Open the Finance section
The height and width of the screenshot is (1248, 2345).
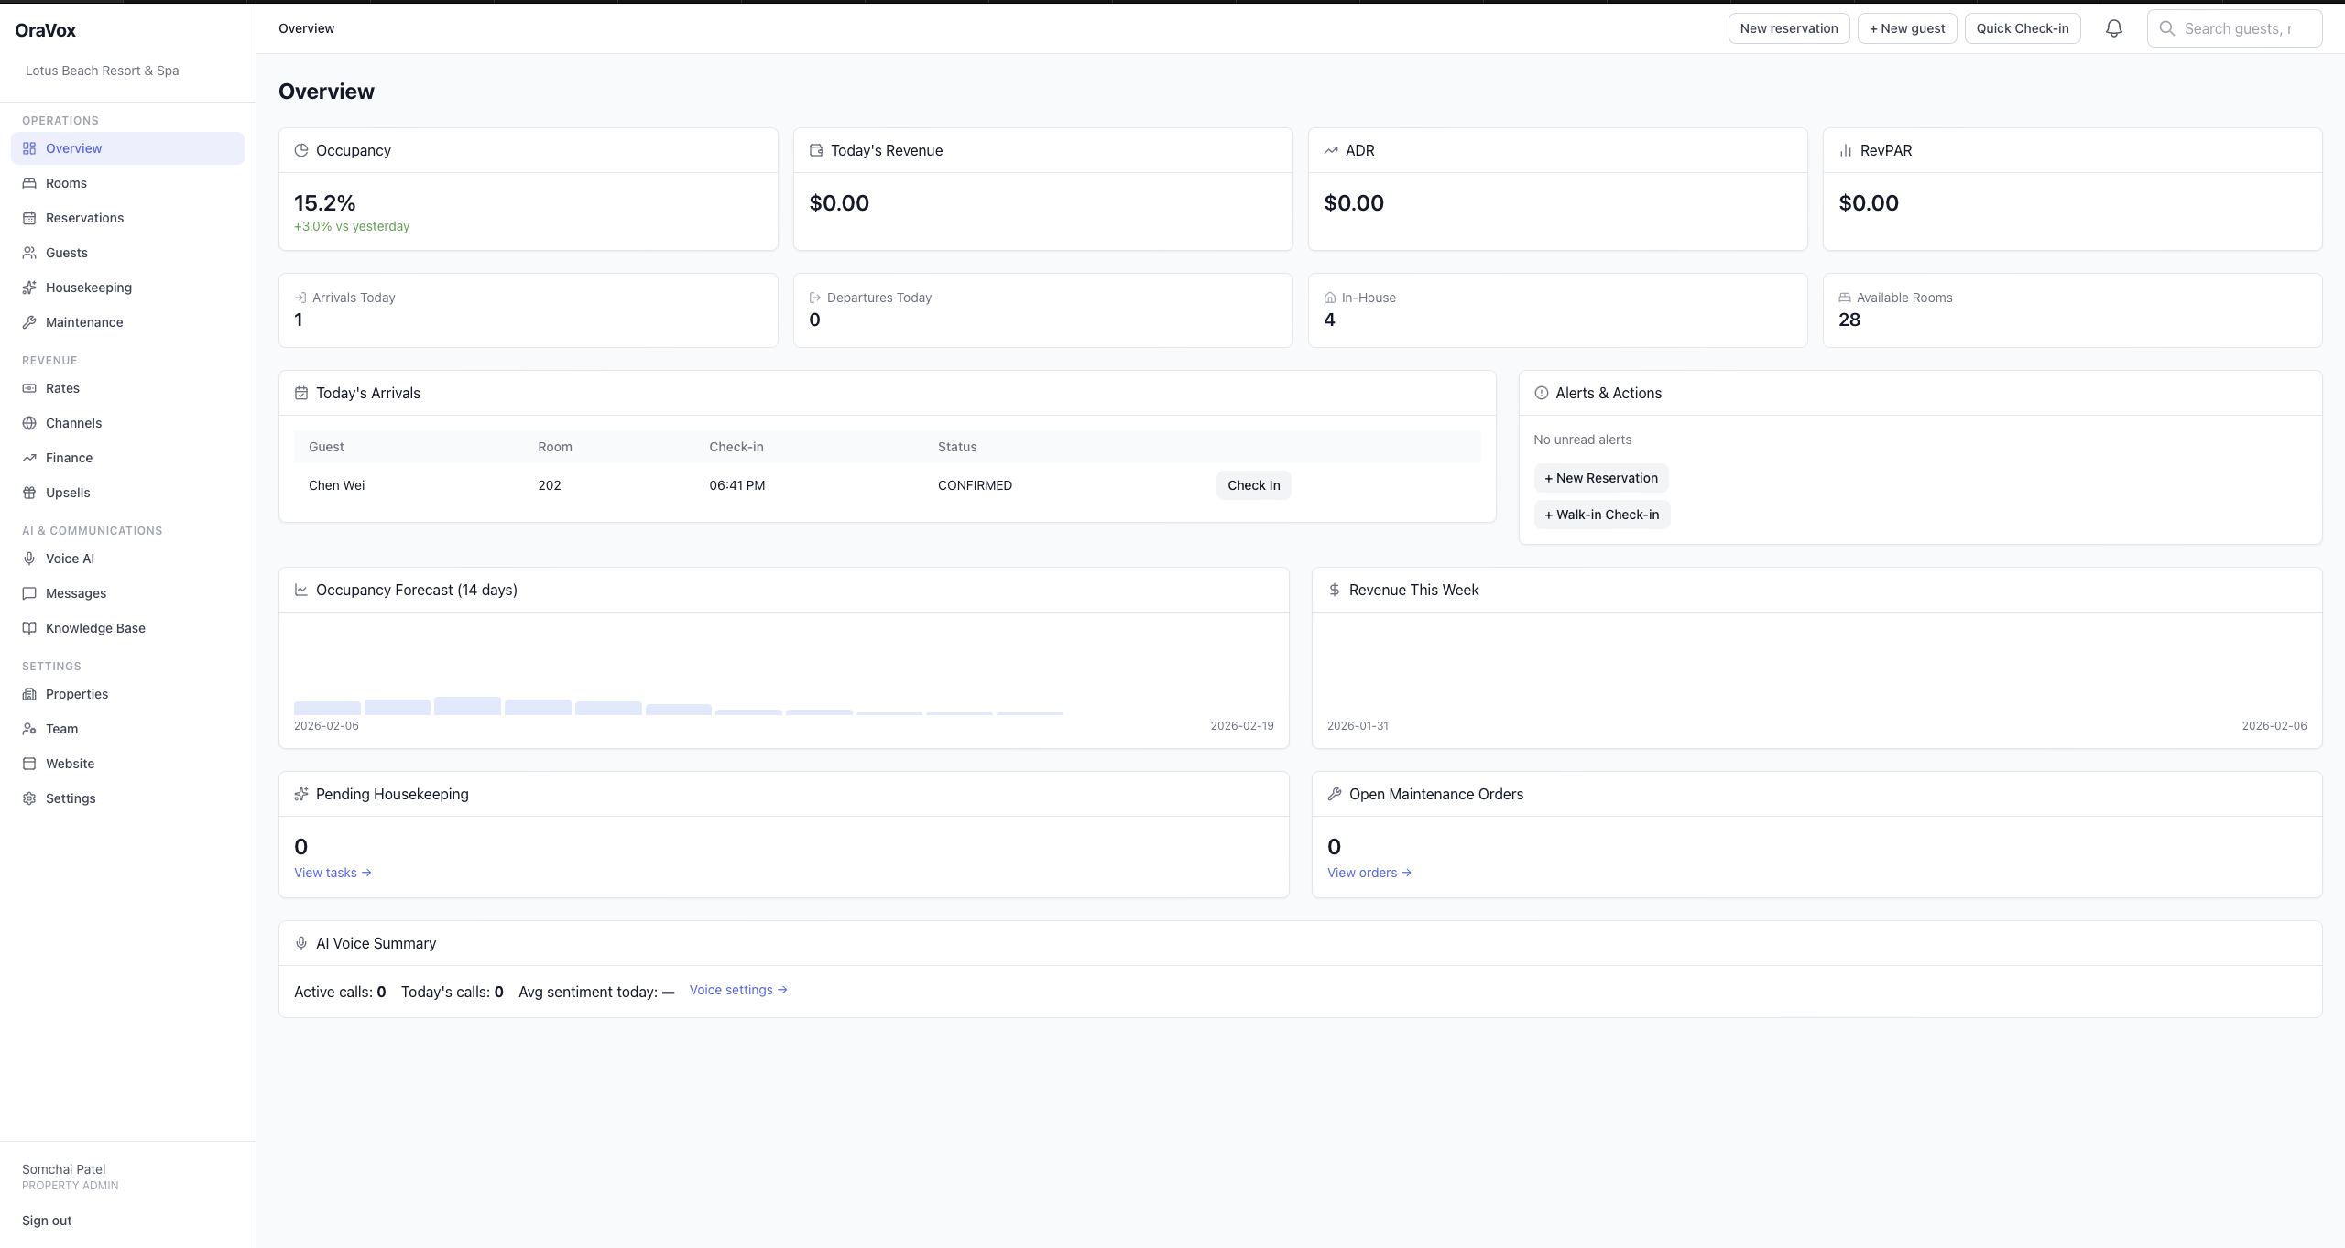(x=69, y=458)
